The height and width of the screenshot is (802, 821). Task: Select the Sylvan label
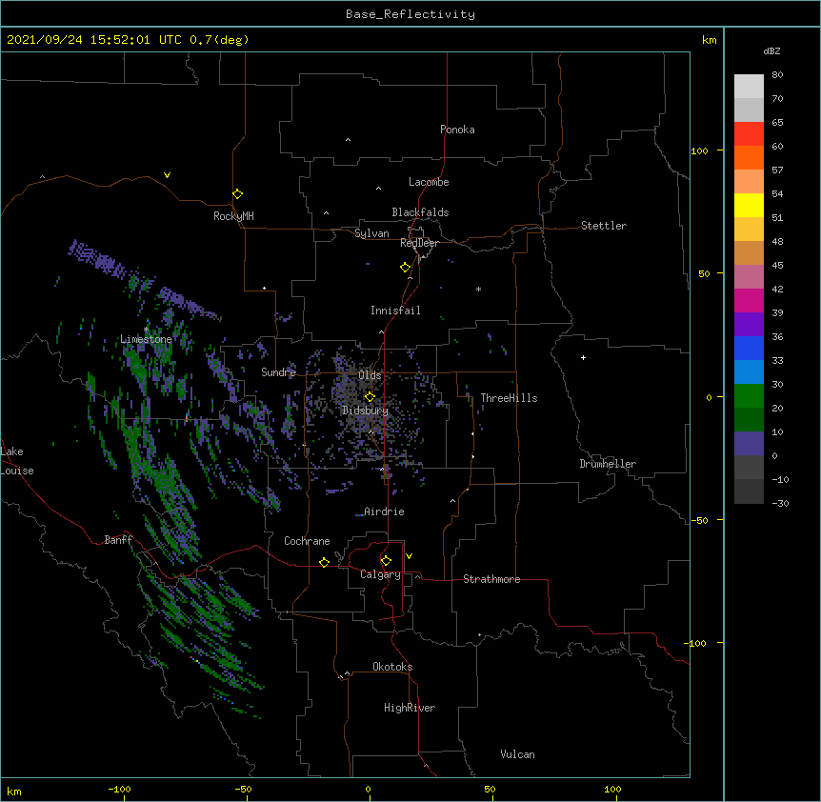(x=371, y=234)
